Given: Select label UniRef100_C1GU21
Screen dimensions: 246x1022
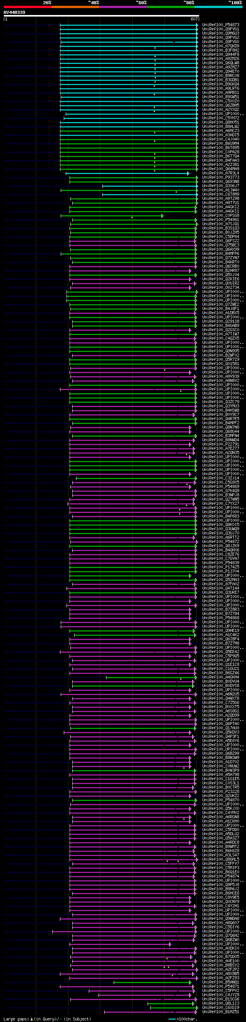Looking at the screenshot, I should point(221,669).
